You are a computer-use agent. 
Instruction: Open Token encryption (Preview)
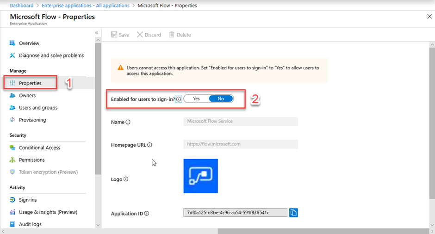pos(48,172)
